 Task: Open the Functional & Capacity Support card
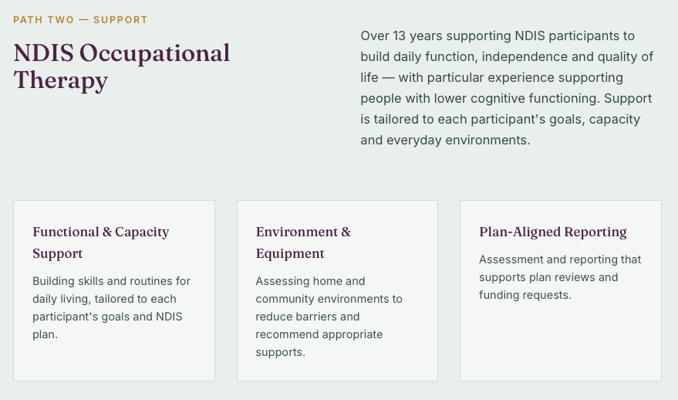click(x=114, y=290)
